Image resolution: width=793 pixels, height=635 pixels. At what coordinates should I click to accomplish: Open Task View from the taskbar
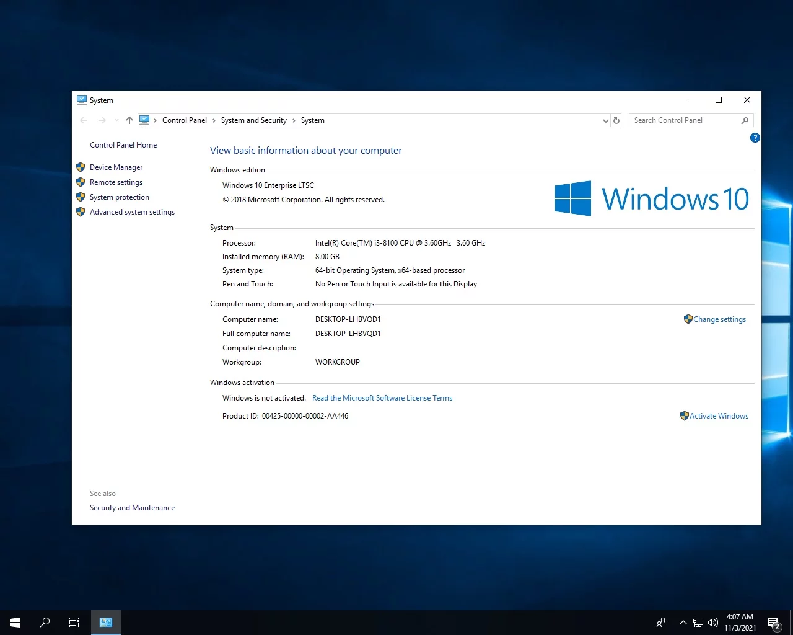[74, 623]
